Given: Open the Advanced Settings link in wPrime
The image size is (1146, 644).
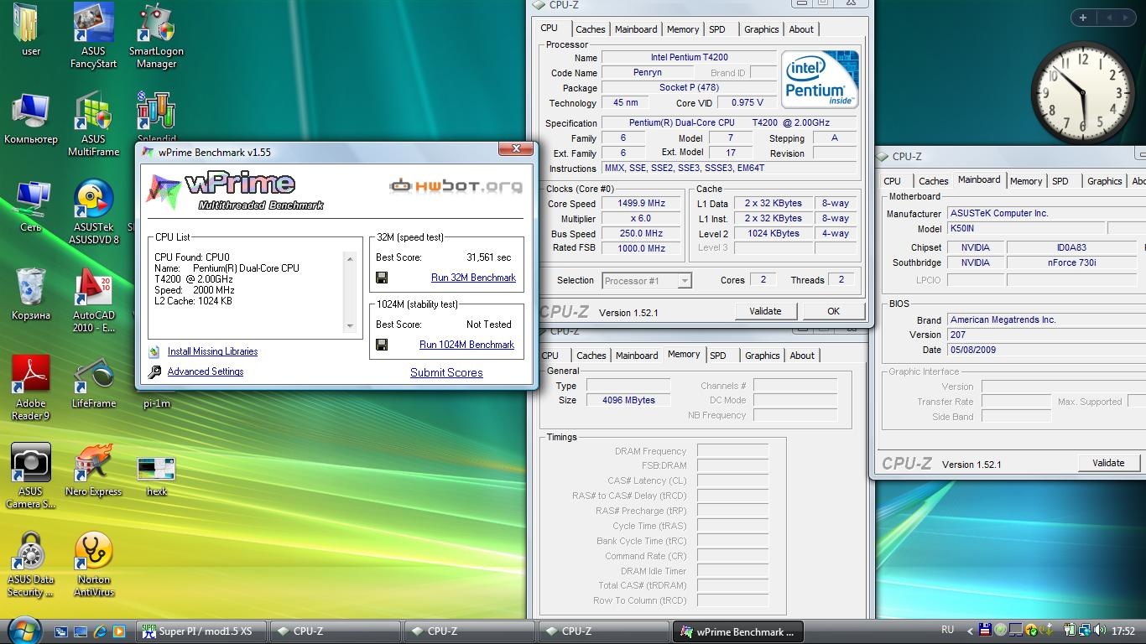Looking at the screenshot, I should tap(206, 372).
